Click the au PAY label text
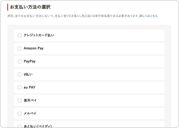 pyautogui.click(x=29, y=88)
